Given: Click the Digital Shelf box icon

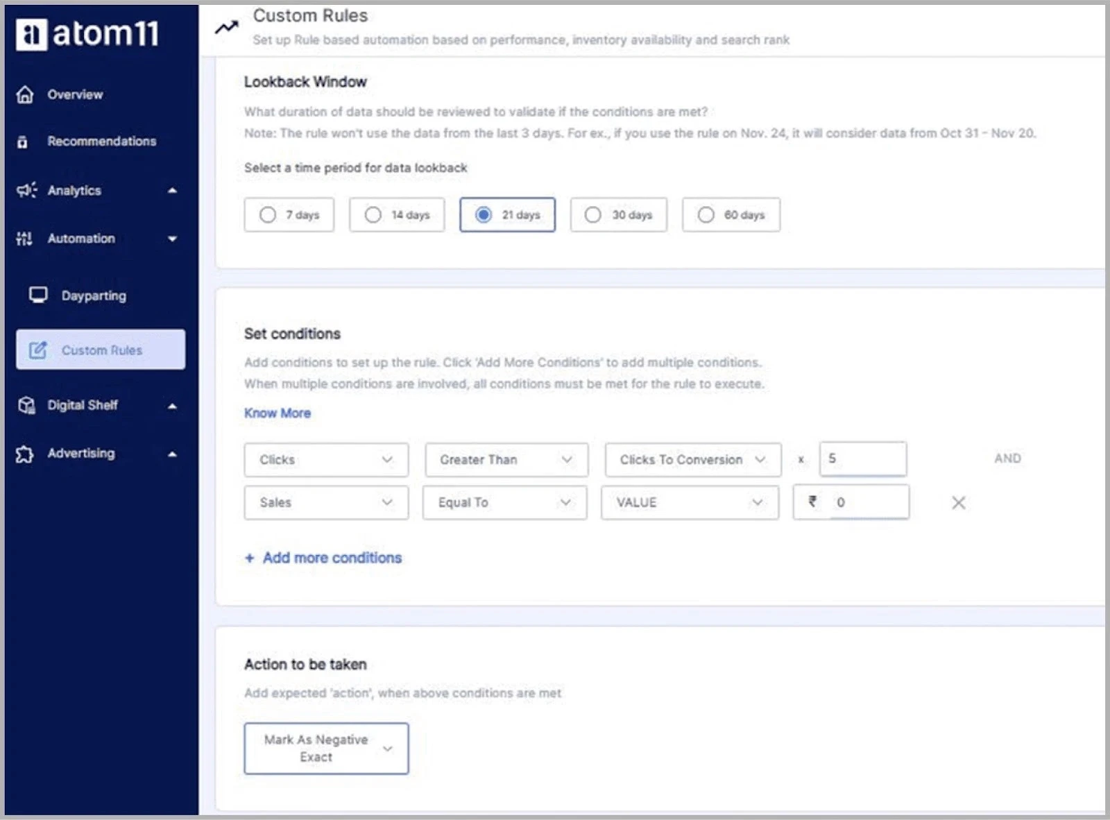Looking at the screenshot, I should (26, 405).
